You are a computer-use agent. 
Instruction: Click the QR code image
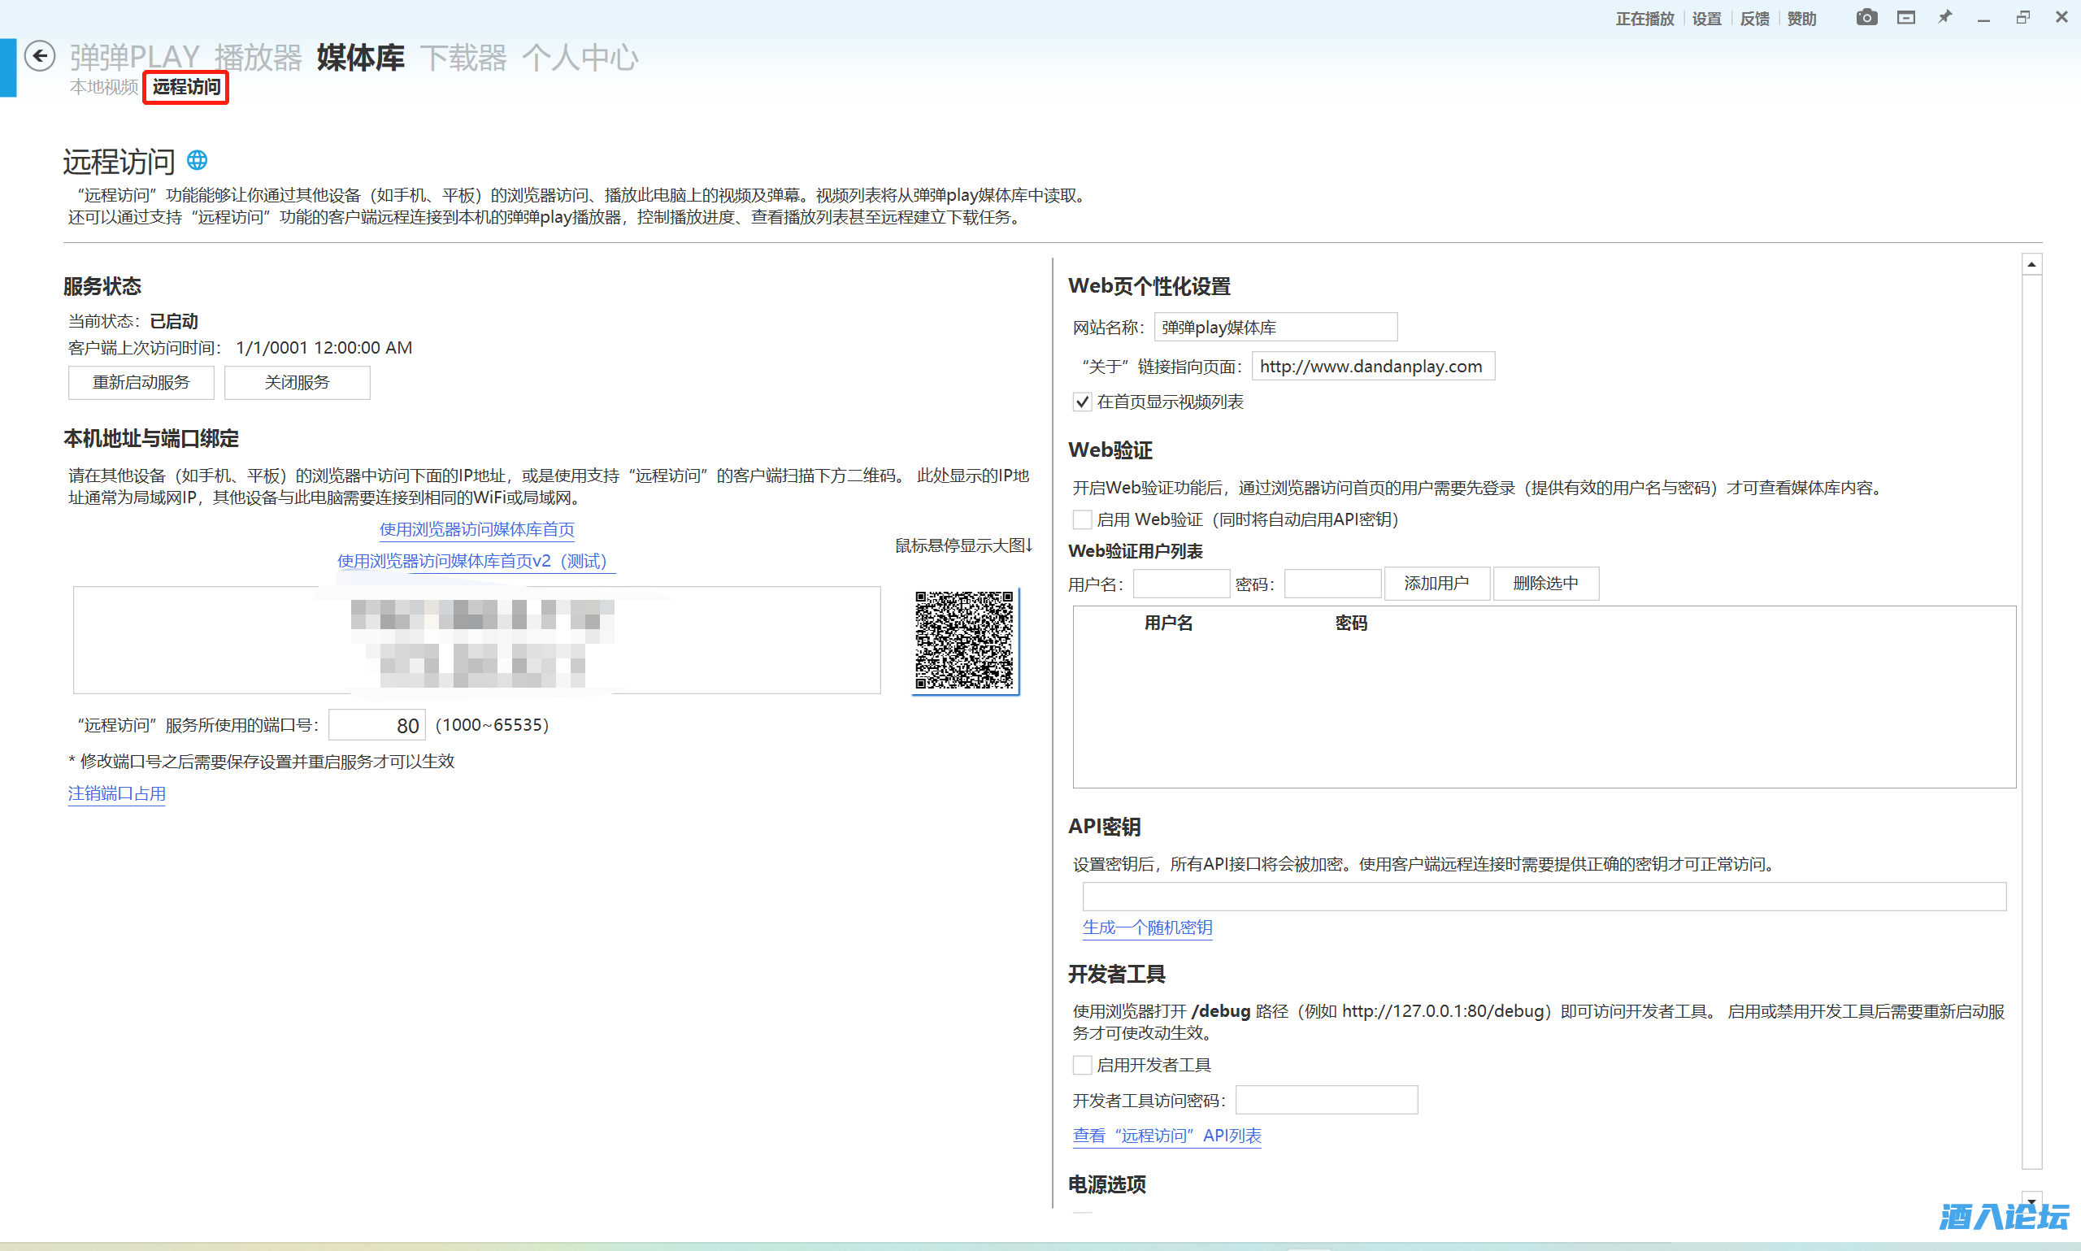pyautogui.click(x=964, y=640)
